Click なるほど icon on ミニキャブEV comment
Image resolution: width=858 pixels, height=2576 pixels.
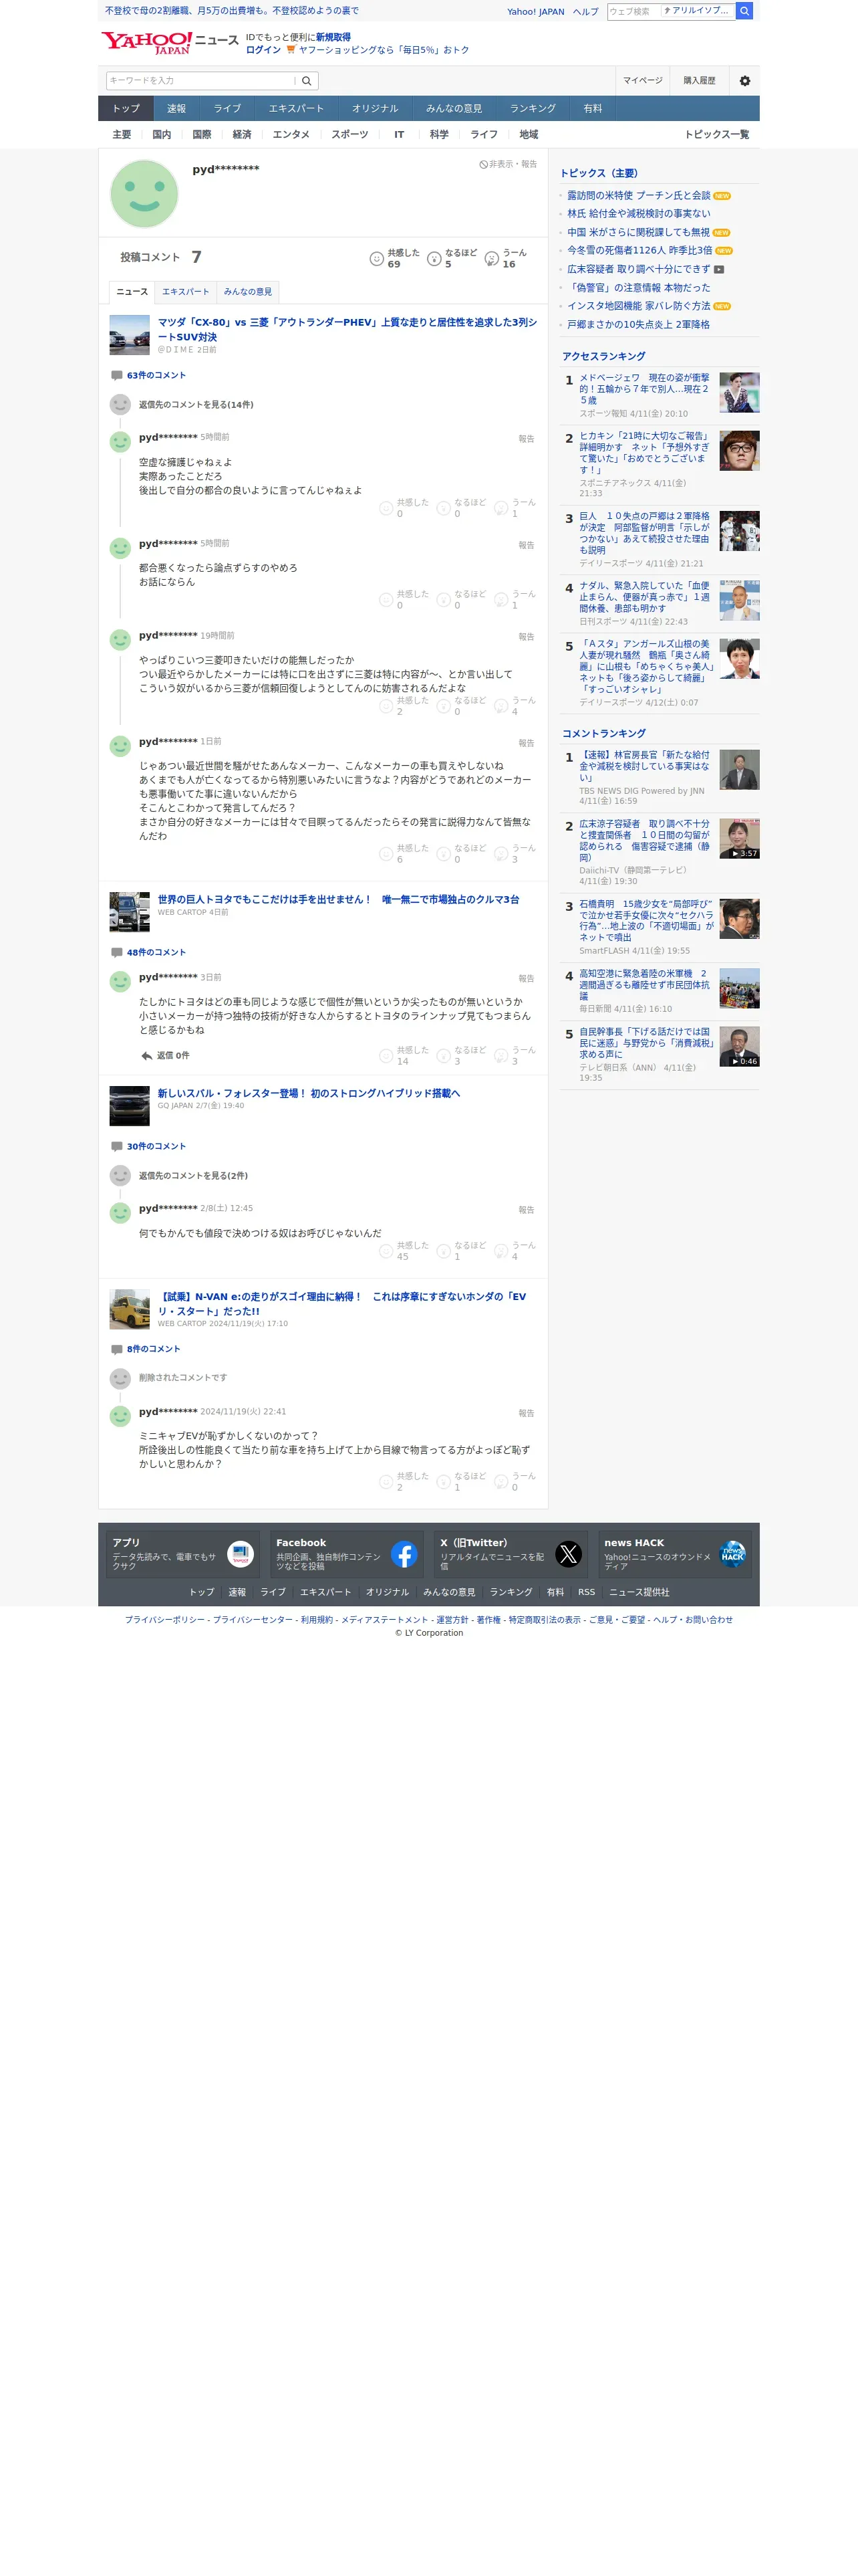pos(444,1482)
